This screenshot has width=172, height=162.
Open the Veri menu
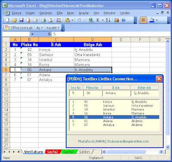pos(96,13)
